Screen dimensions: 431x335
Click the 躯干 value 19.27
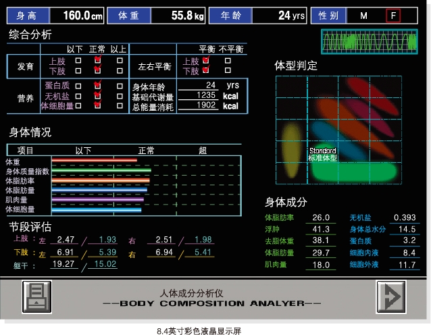pyautogui.click(x=64, y=264)
